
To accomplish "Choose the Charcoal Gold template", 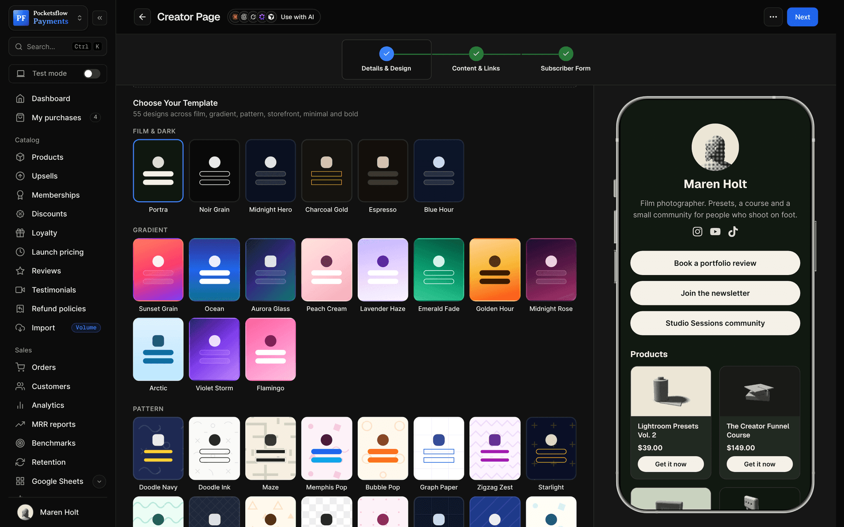I will point(326,170).
